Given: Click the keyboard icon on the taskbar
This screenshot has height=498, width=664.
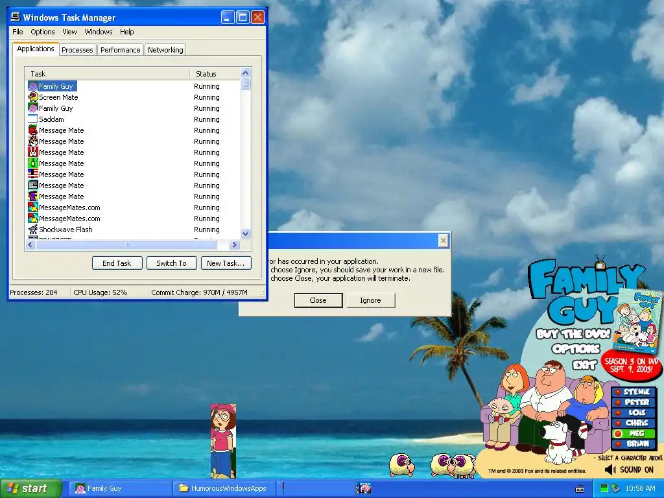Looking at the screenshot, I should pos(580,489).
